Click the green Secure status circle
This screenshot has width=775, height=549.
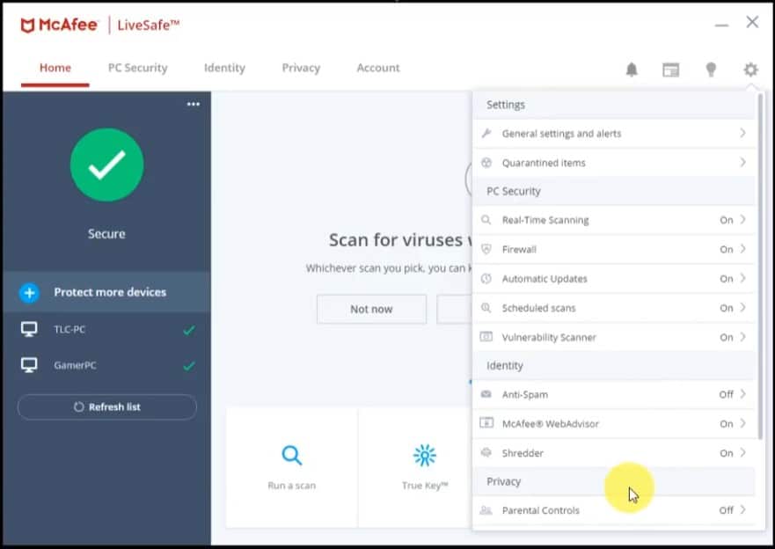pyautogui.click(x=106, y=165)
